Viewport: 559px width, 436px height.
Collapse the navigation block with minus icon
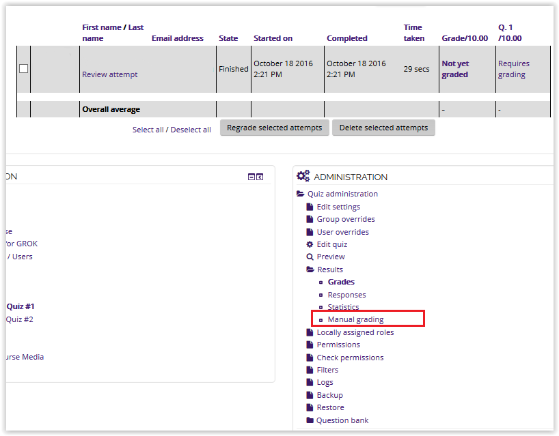[251, 177]
